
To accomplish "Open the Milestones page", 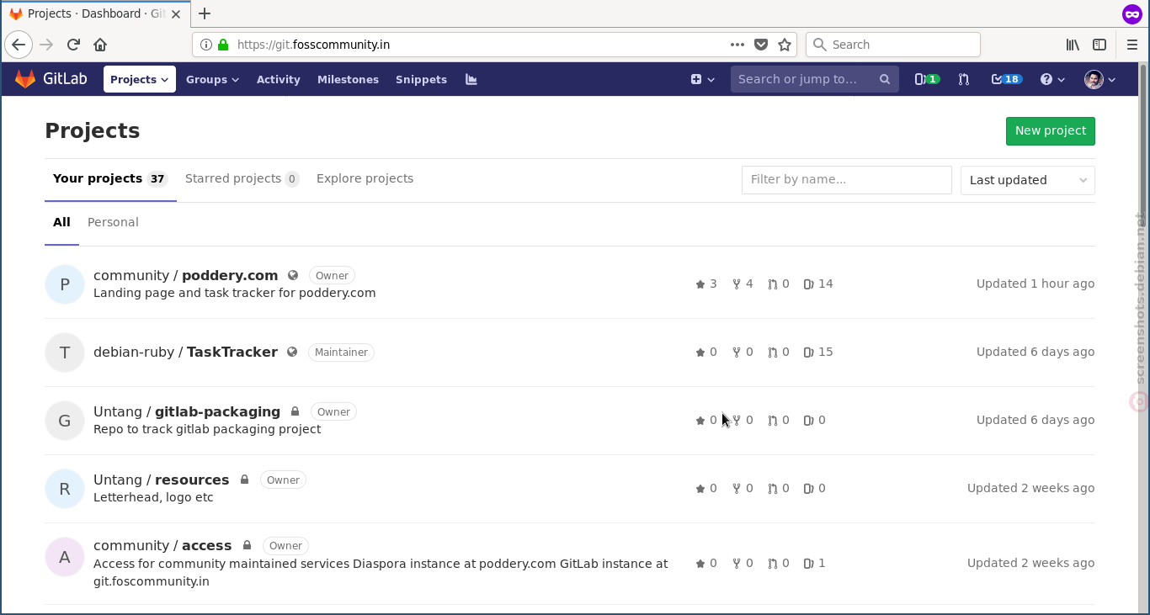I will (348, 79).
